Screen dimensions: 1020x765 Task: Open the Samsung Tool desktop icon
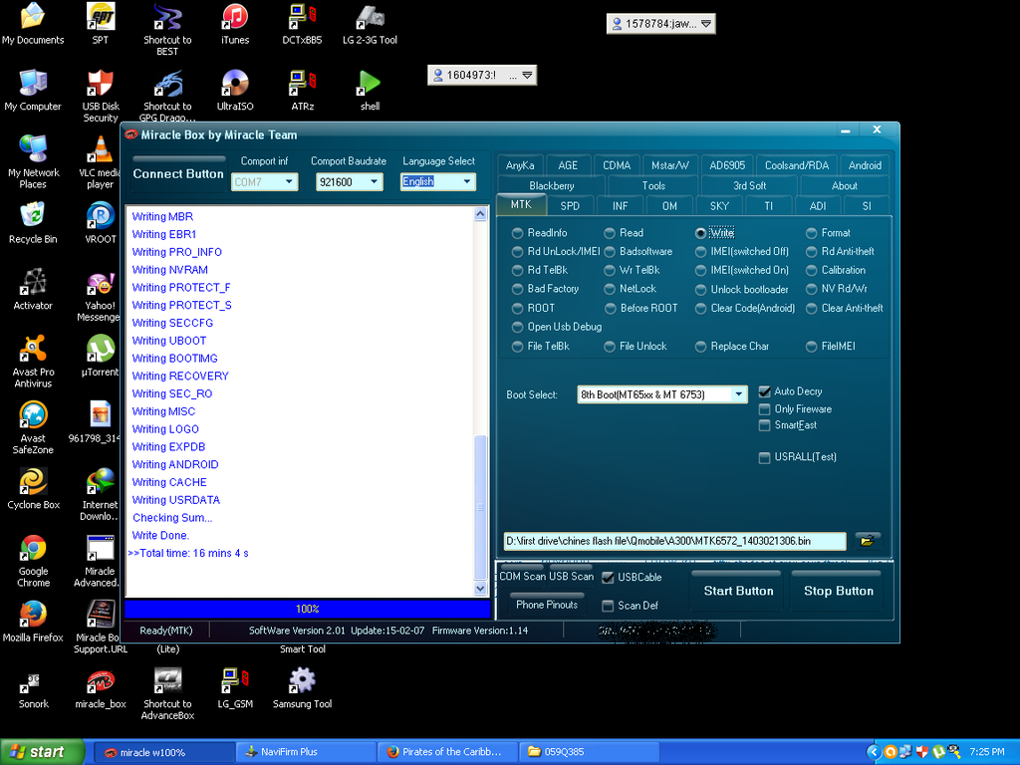point(302,687)
